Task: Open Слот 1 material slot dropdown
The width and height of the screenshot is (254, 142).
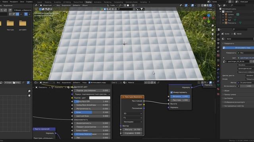Action: tap(116, 82)
